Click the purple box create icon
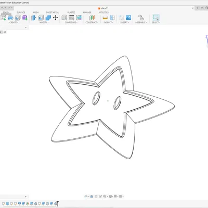Viewport: 208px width, 208px height. [x=25, y=18]
